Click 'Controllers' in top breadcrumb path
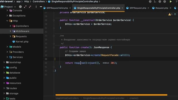The image size is (178, 100). 39,2
